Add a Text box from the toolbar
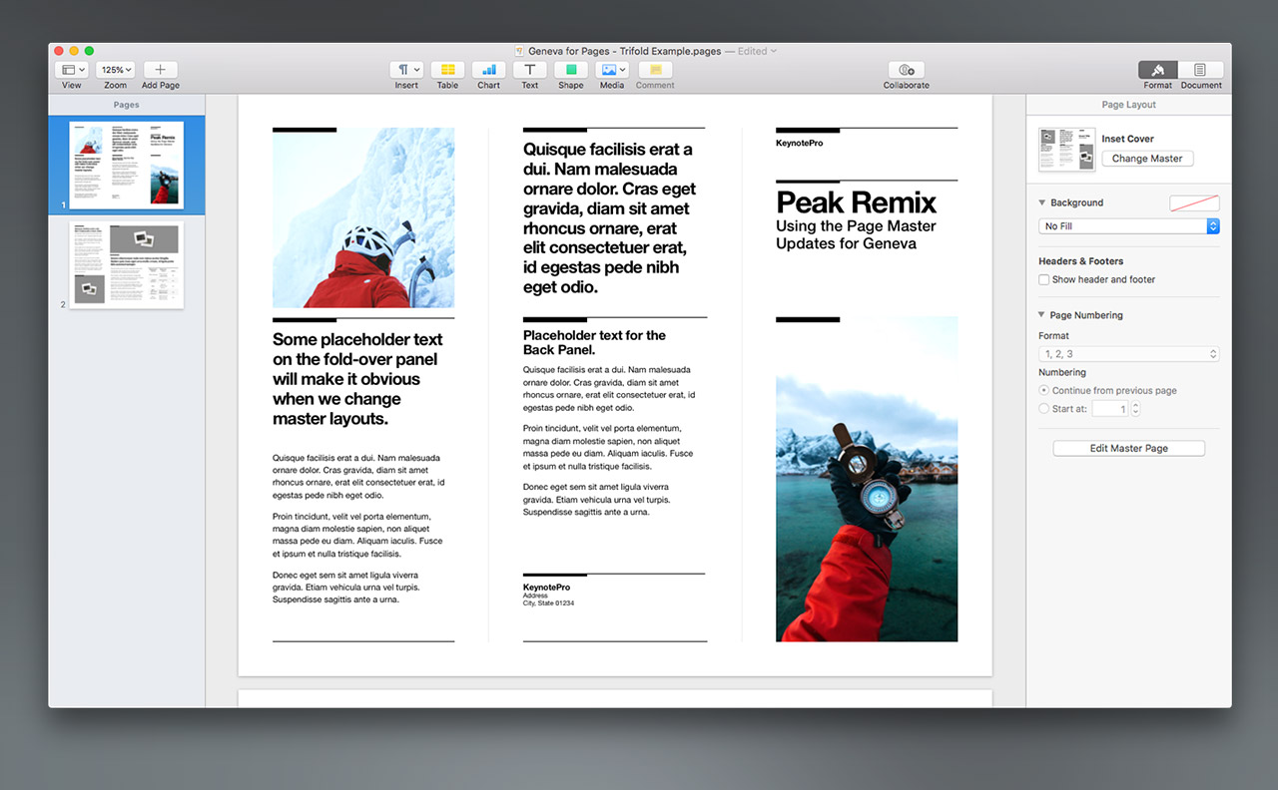Viewport: 1278px width, 790px height. [529, 70]
